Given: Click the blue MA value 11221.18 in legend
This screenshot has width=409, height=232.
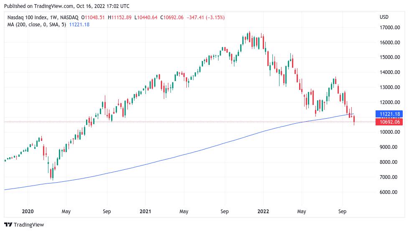Looking at the screenshot, I should [x=79, y=25].
